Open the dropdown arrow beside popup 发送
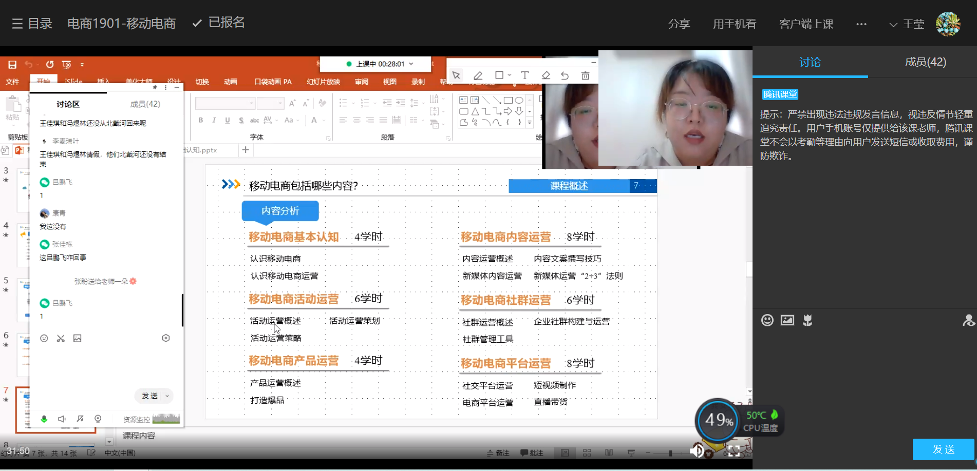This screenshot has height=471, width=977. (x=167, y=396)
